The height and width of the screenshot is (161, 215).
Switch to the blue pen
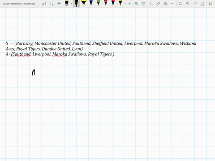[x=91, y=3]
